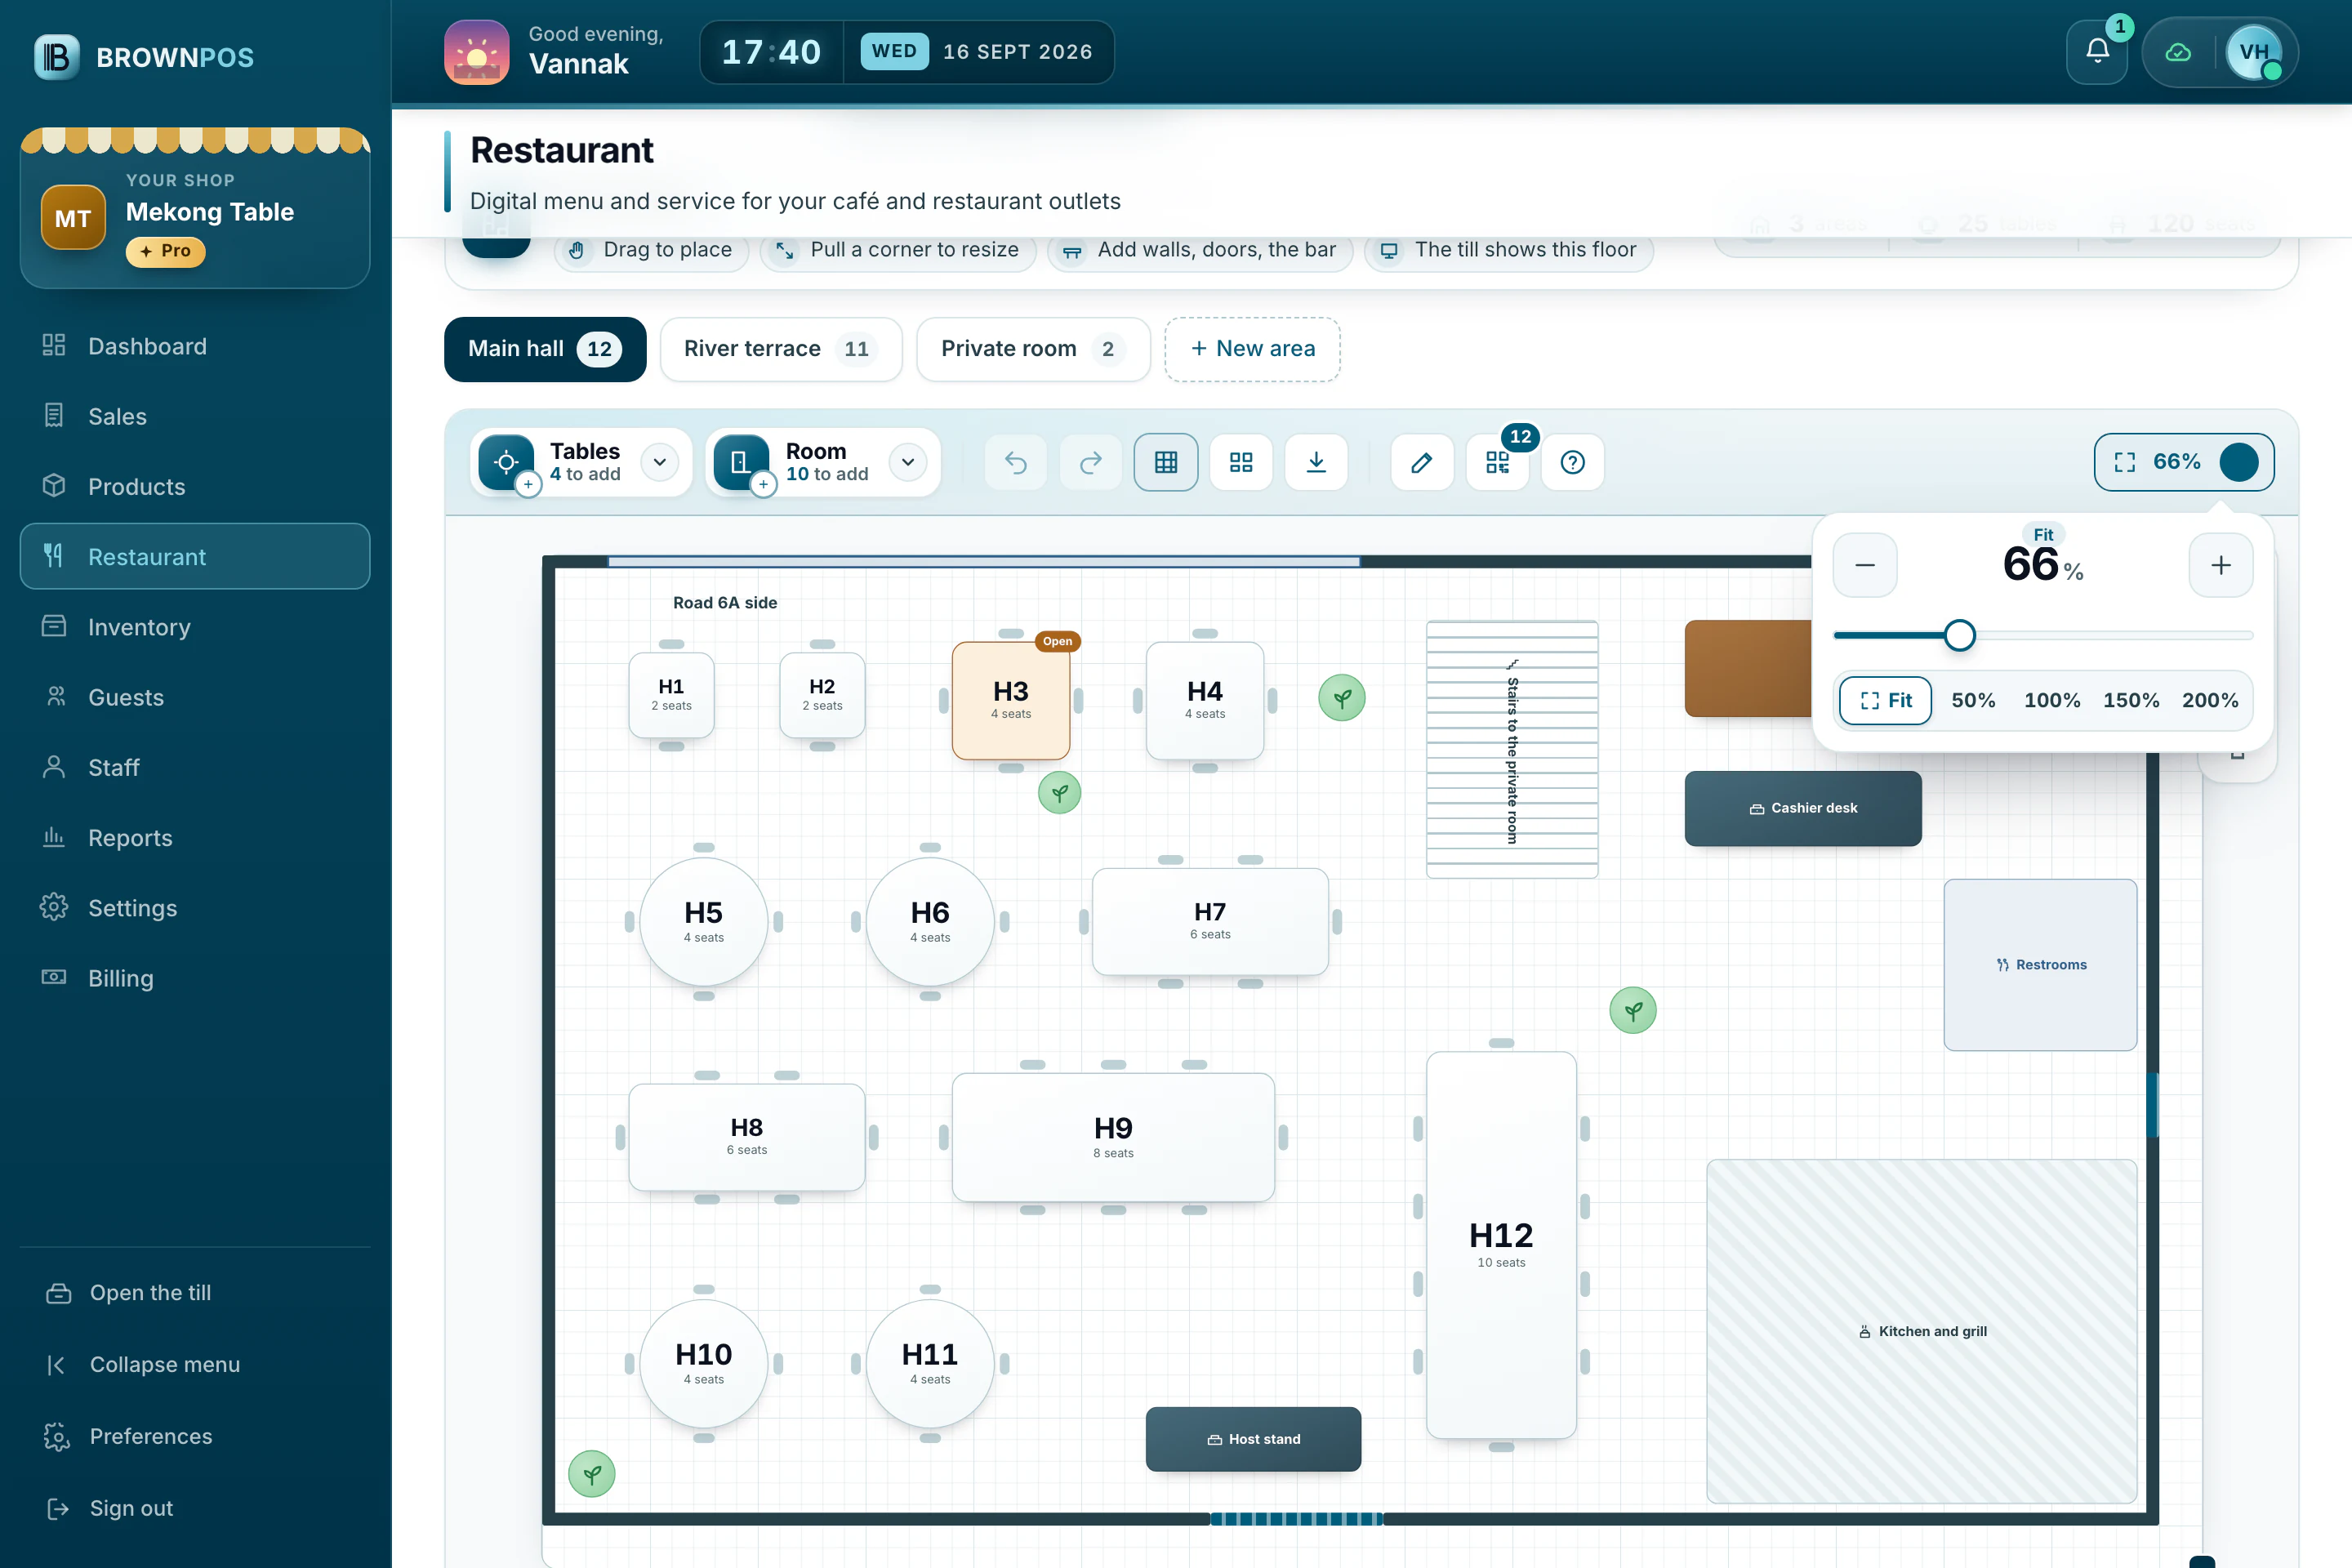Image resolution: width=2352 pixels, height=1568 pixels.
Task: Open Reports in the sidebar
Action: (195, 838)
